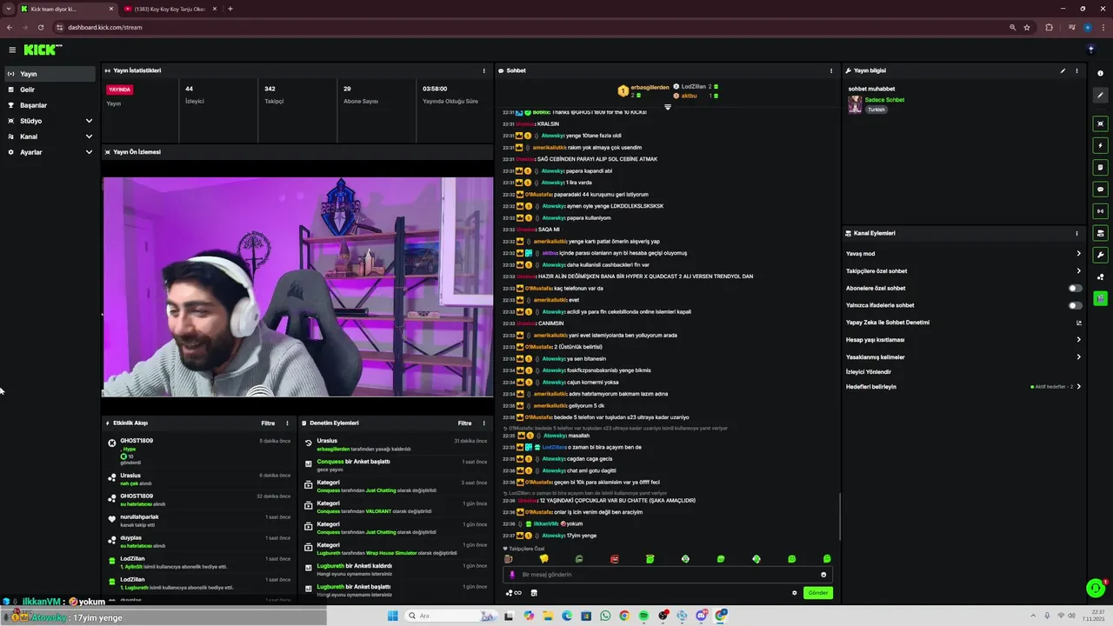
Task: Click the pencil edit widget in right sidebar
Action: click(x=1101, y=96)
